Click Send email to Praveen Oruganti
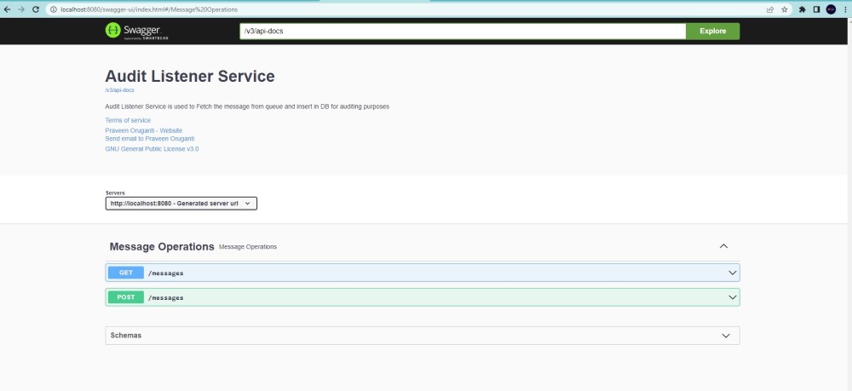The width and height of the screenshot is (852, 391). pos(149,139)
